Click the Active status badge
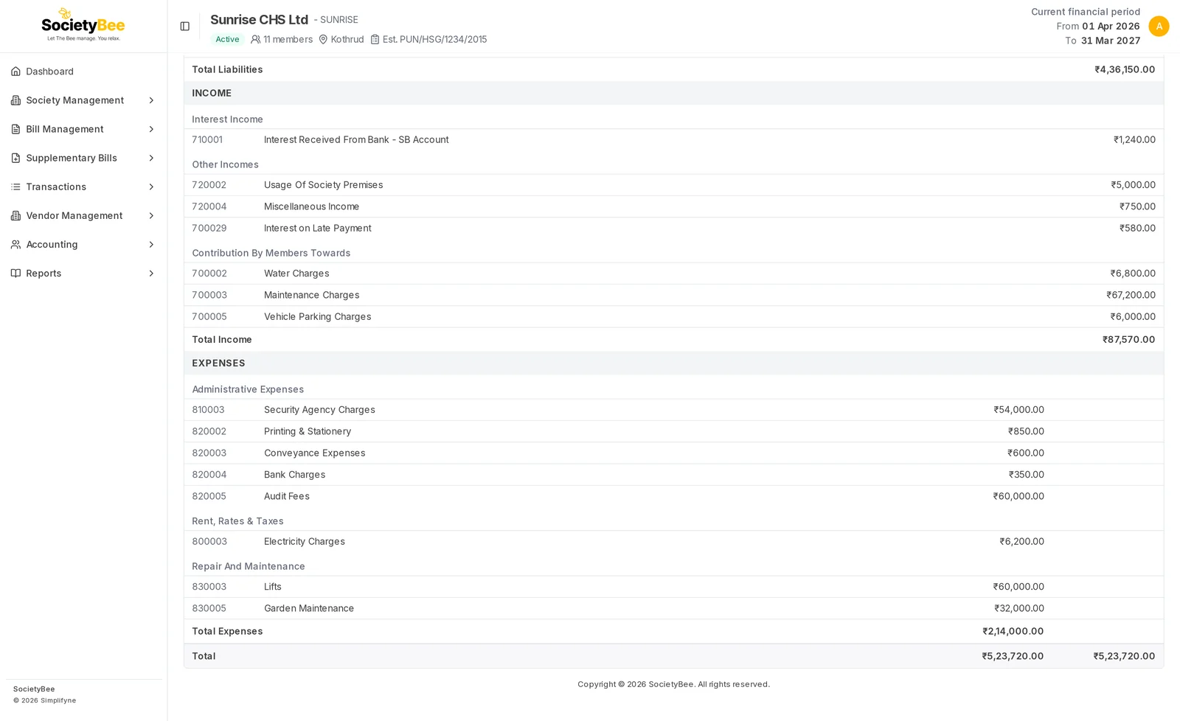Image resolution: width=1180 pixels, height=721 pixels. tap(227, 39)
